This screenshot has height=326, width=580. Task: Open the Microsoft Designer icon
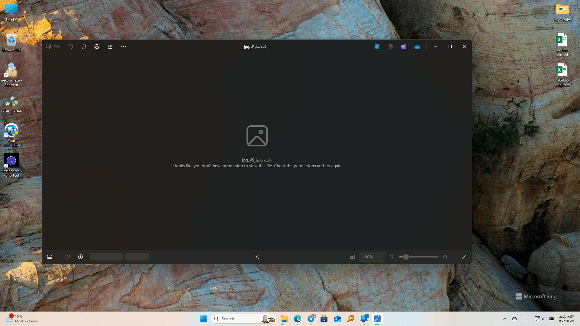pyautogui.click(x=391, y=46)
